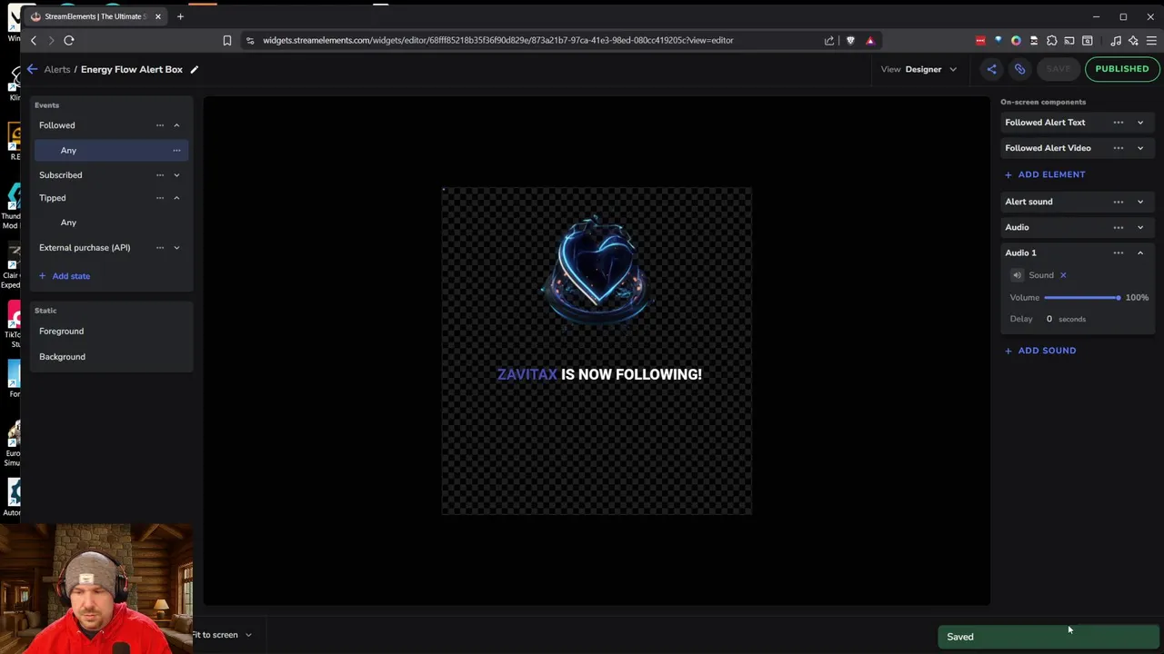
Task: Adjust the Audio 1 Volume slider
Action: tap(1082, 298)
